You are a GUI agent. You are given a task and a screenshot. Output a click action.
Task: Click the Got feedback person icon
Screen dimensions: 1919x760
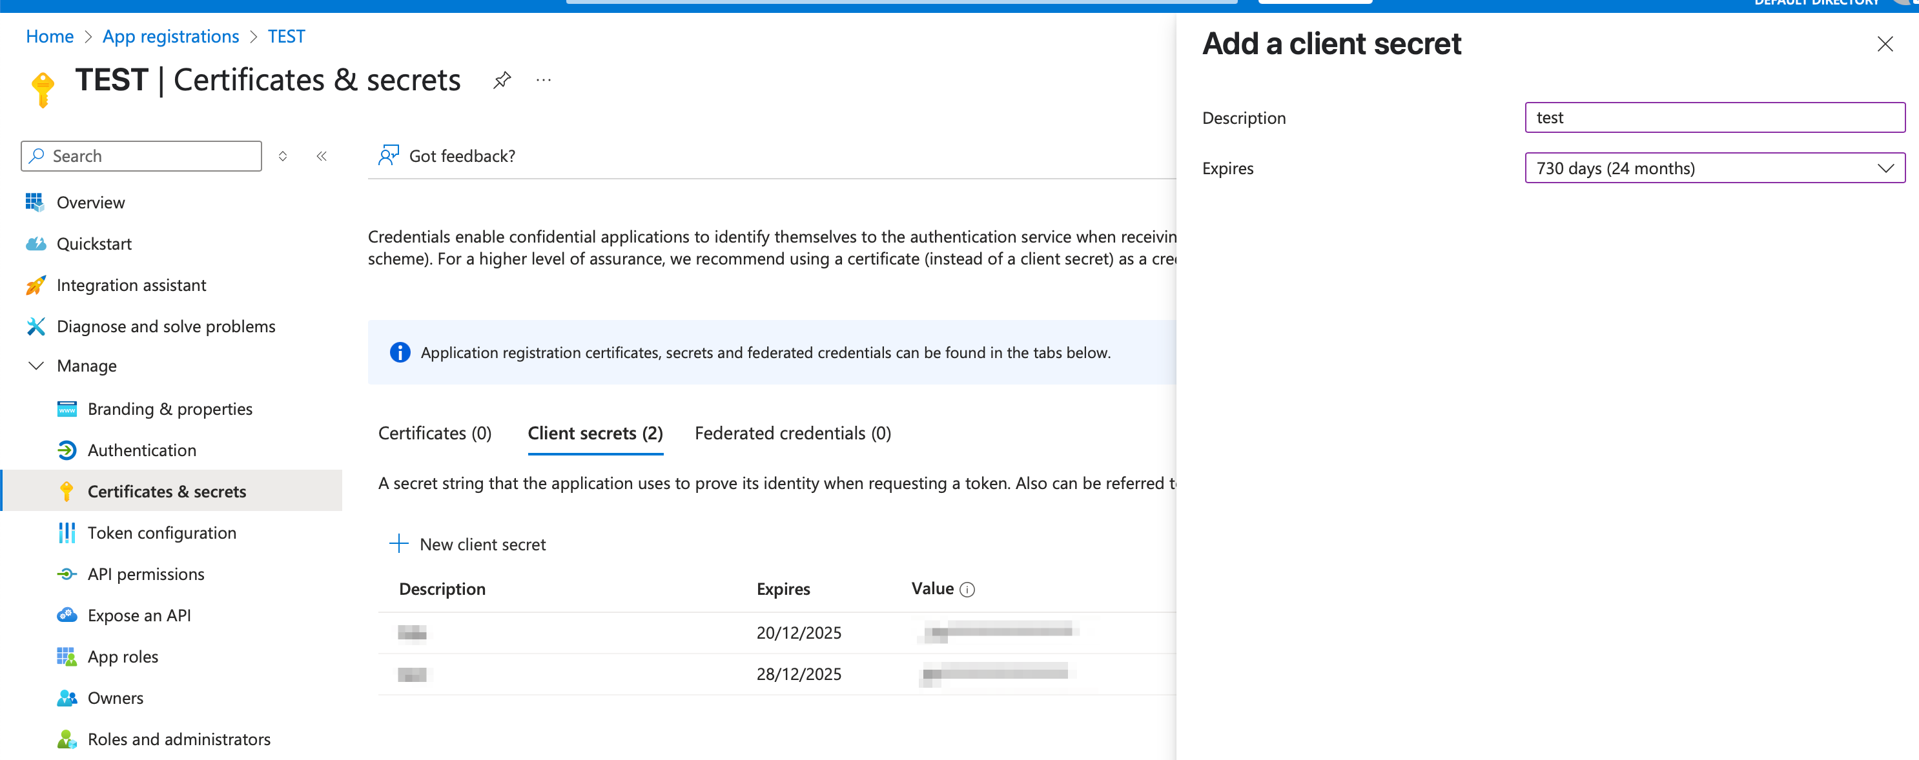pyautogui.click(x=388, y=155)
